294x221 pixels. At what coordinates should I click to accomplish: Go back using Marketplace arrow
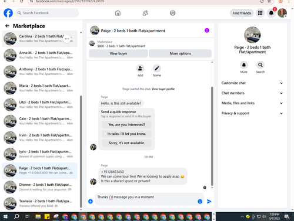[x=7, y=26]
